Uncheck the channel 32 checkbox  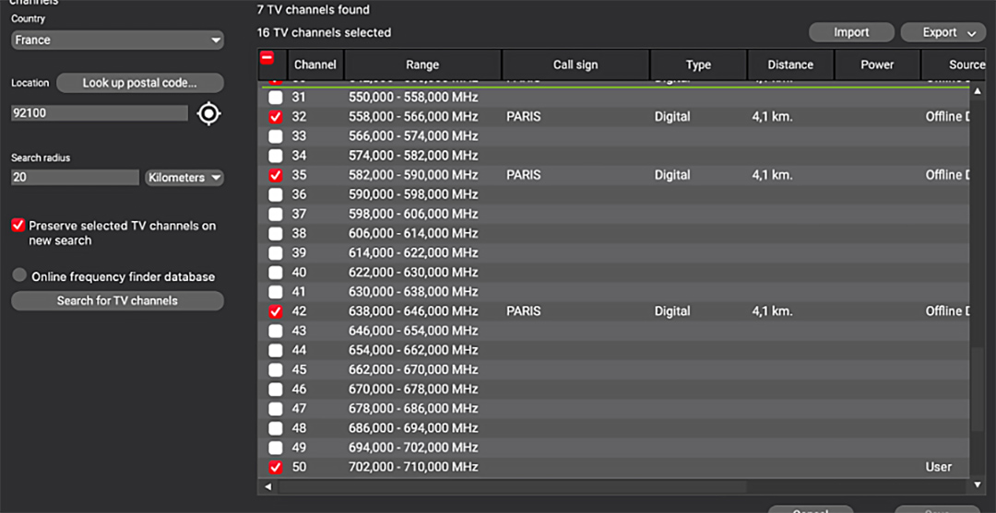click(x=275, y=117)
